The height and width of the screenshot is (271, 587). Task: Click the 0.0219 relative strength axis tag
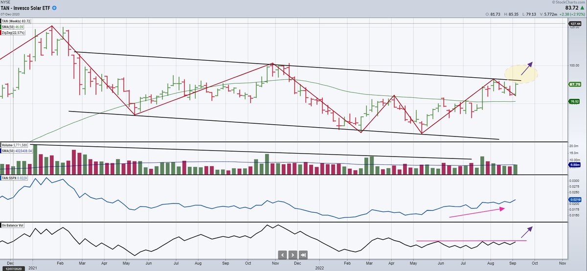pos(574,200)
